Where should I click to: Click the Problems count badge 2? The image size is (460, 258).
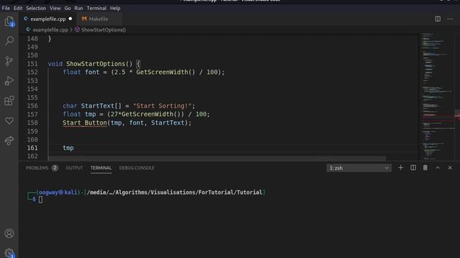[x=55, y=168]
